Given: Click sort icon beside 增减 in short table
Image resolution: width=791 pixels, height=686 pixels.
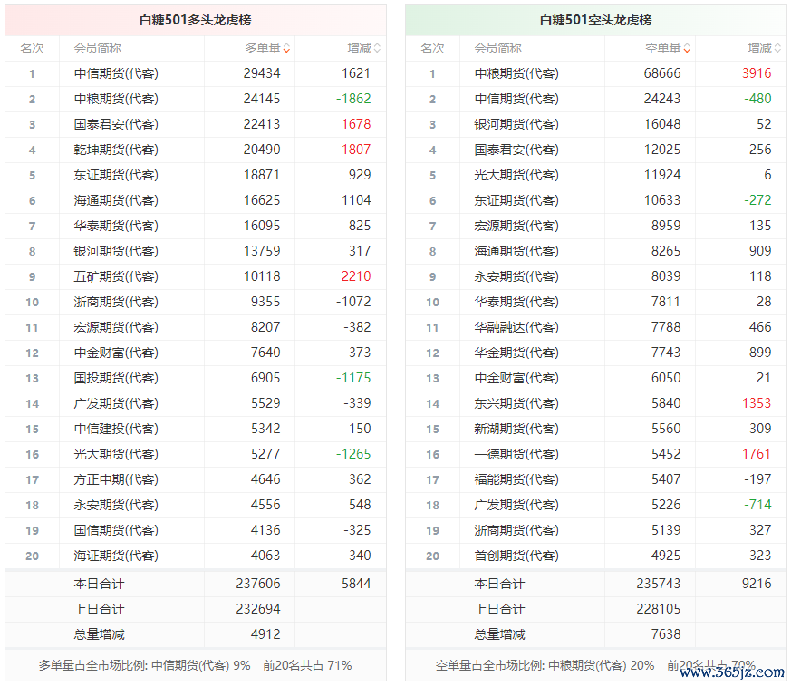Looking at the screenshot, I should click(777, 49).
